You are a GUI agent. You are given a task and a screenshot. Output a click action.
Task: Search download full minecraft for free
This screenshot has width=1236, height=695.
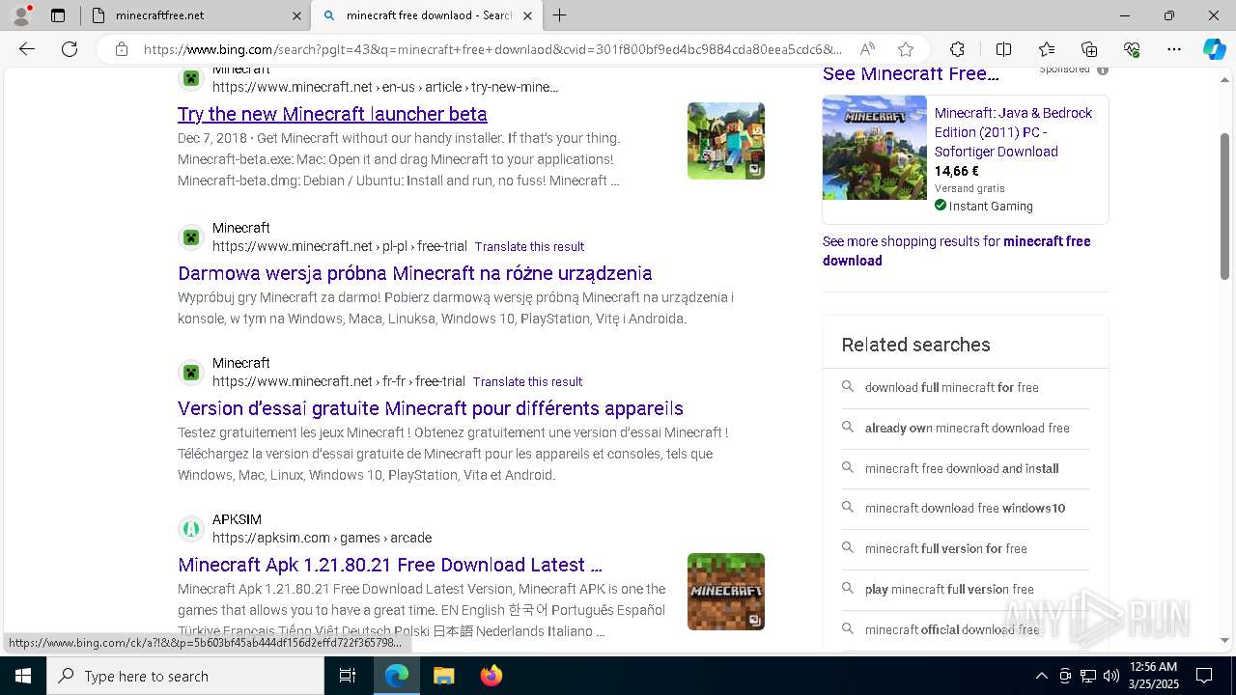(952, 387)
